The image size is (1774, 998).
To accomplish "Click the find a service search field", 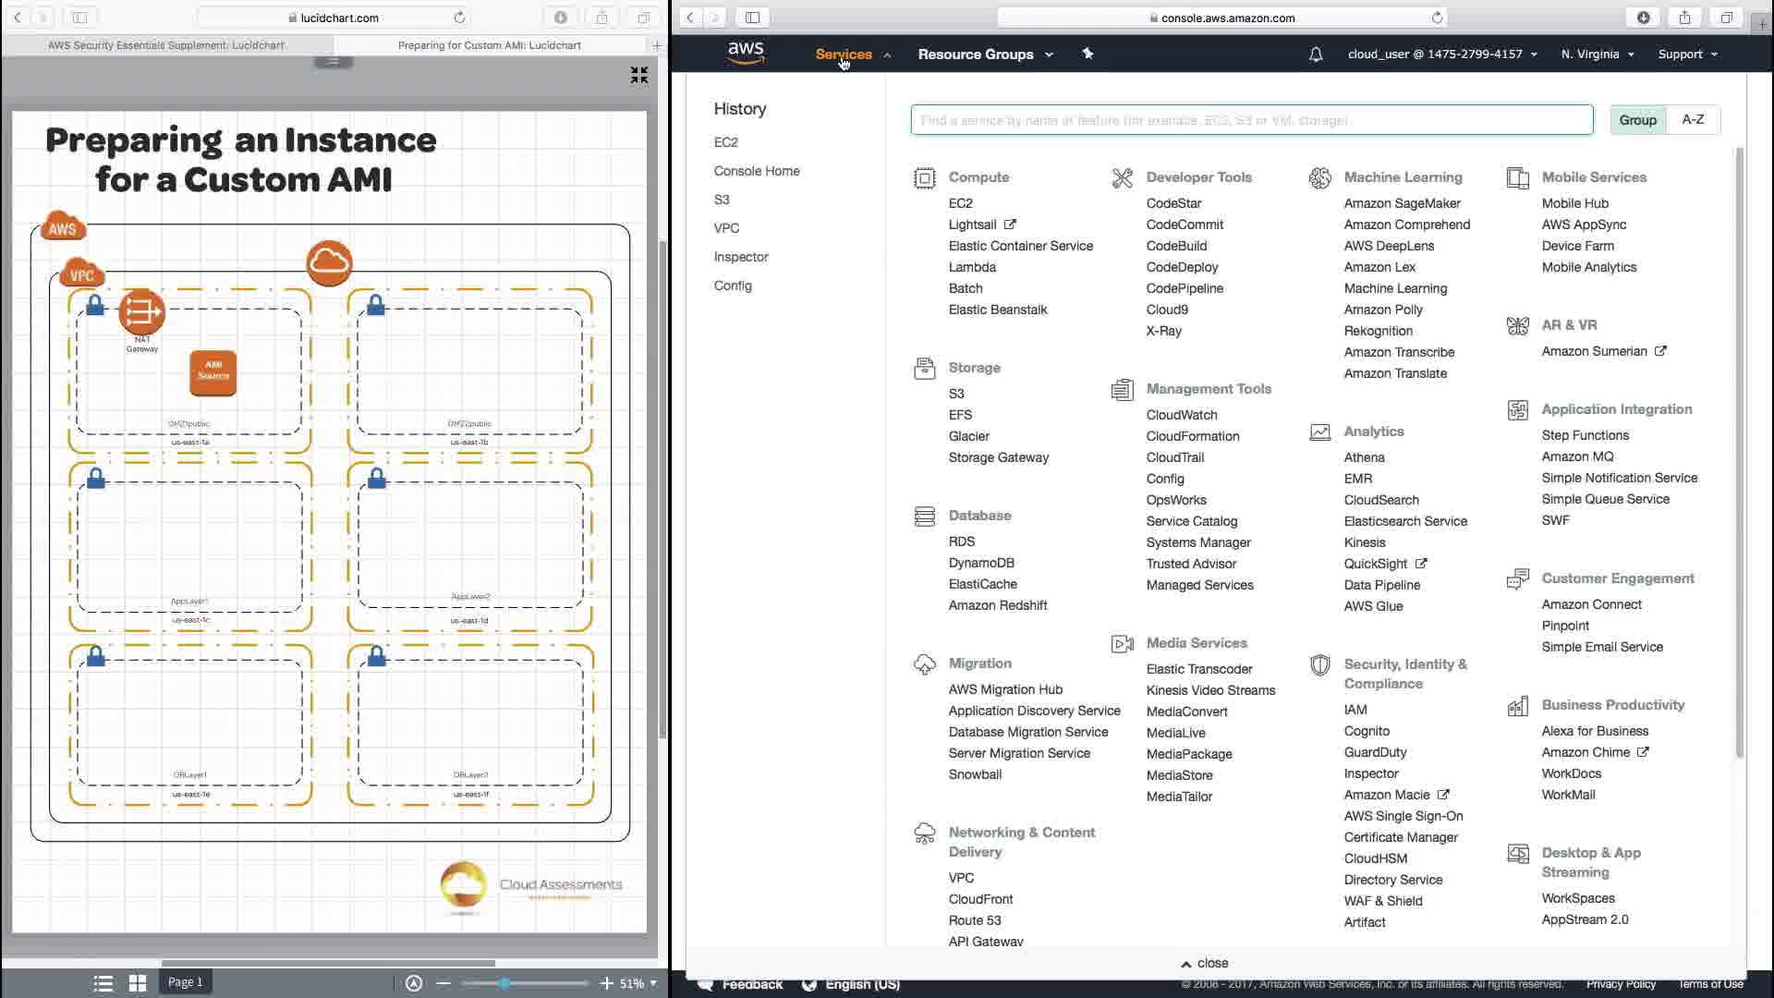I will point(1251,120).
